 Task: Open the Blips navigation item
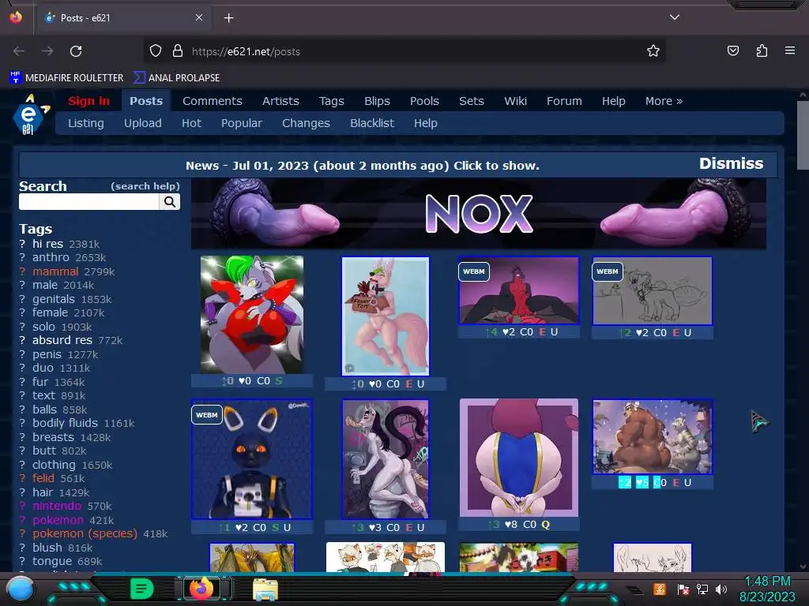[x=377, y=101]
